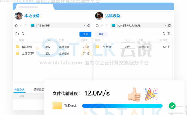Image resolution: width=187 pixels, height=115 pixels.
Task: Select the 工作文件 folder in local list
Action: (x=53, y=53)
